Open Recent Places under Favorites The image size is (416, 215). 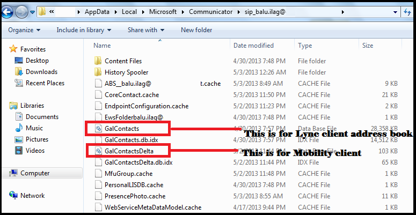(45, 83)
